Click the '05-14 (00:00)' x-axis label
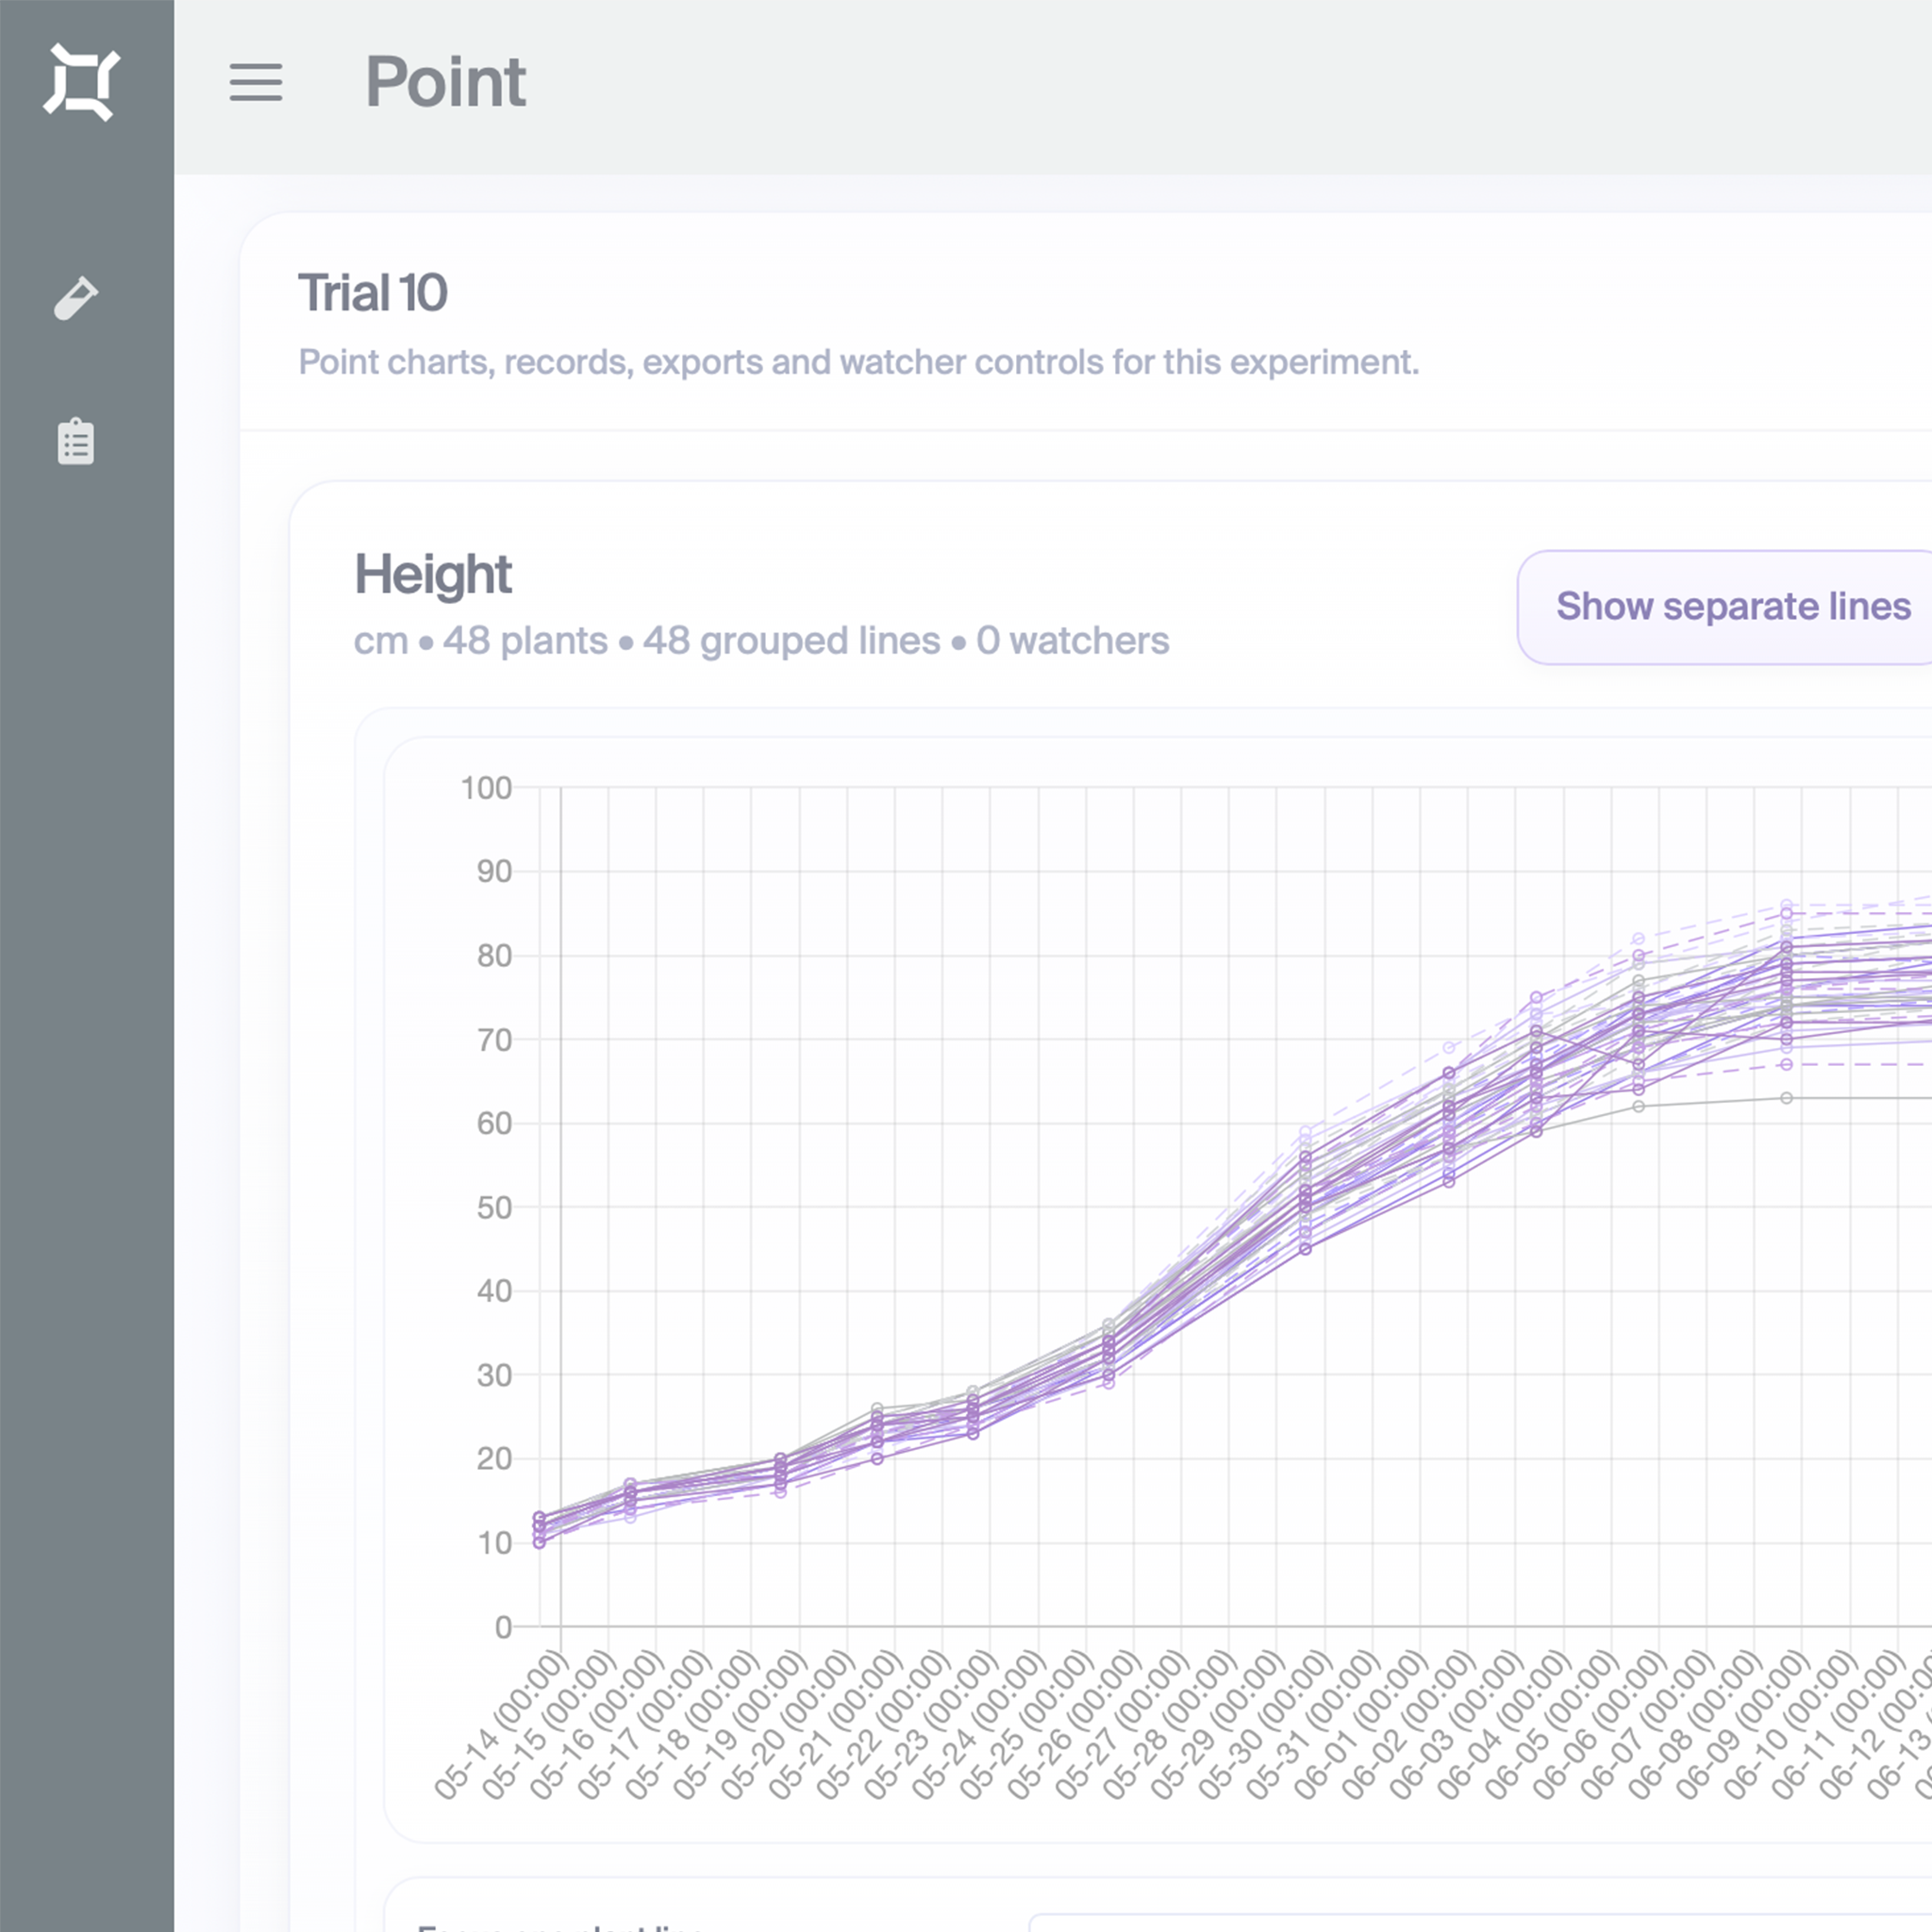This screenshot has height=1932, width=1932. point(502,1725)
